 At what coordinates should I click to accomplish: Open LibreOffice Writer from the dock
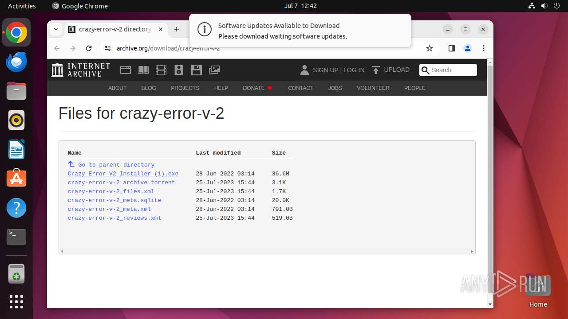[x=16, y=149]
